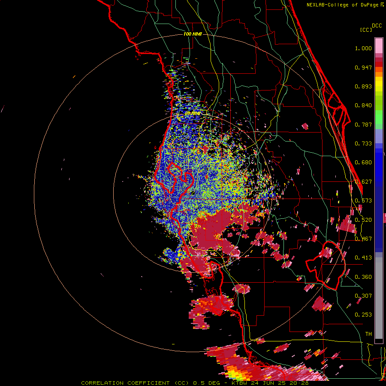Viewport: 386px width, 386px height.
Task: Pick the light pink swatch atop color bar
Action: [x=379, y=46]
